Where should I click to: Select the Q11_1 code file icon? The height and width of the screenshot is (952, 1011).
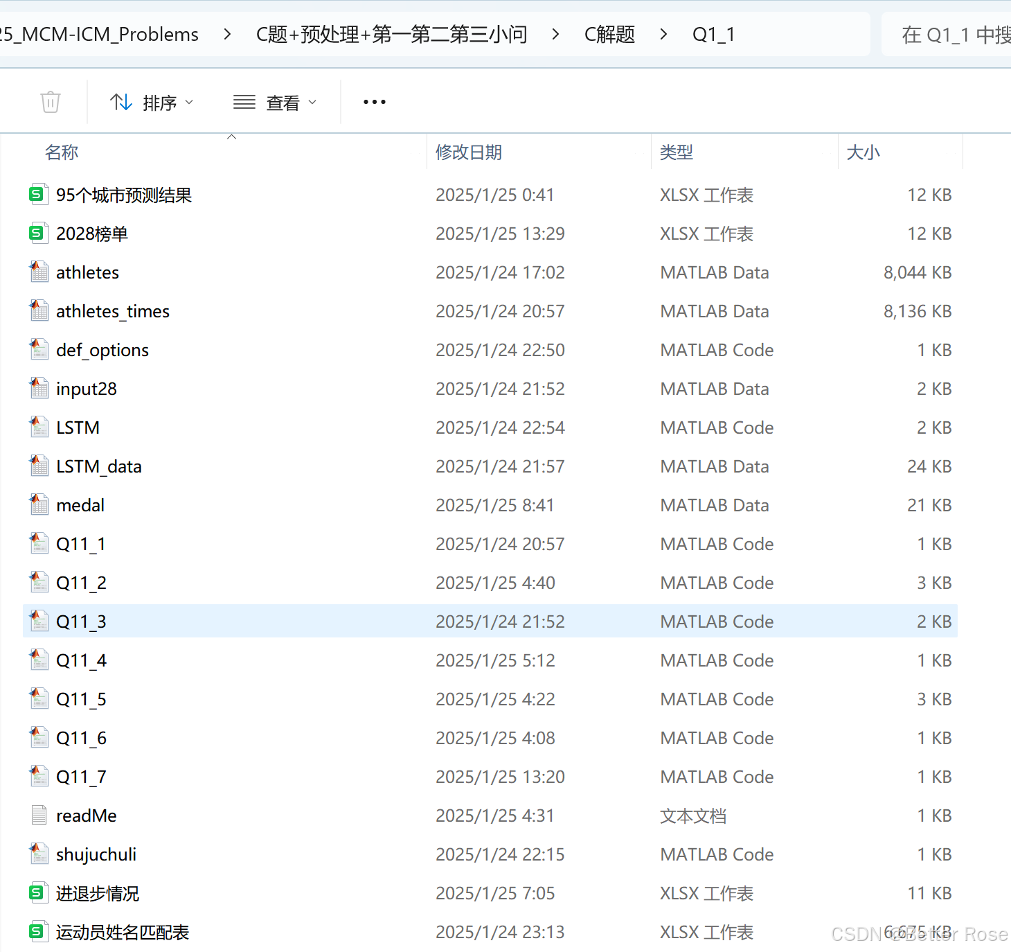pyautogui.click(x=39, y=544)
